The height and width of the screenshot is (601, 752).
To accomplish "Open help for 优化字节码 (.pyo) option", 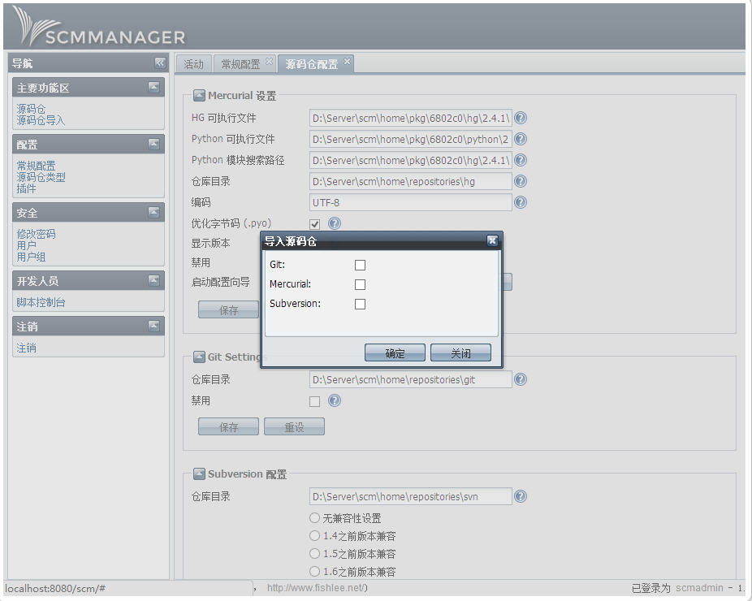I will (335, 223).
